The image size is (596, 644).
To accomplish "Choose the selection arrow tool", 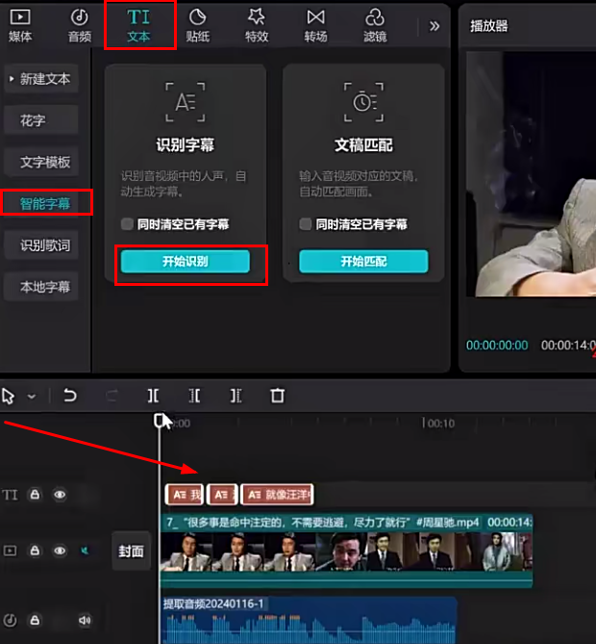I will (9, 396).
